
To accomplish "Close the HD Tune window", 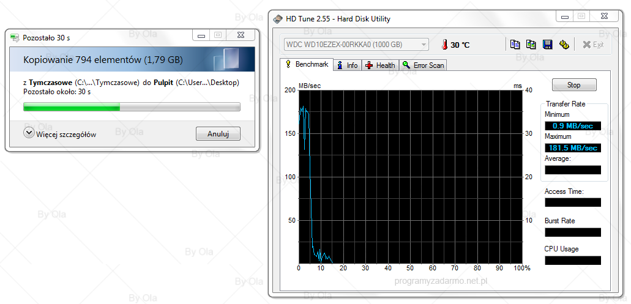I will (604, 16).
